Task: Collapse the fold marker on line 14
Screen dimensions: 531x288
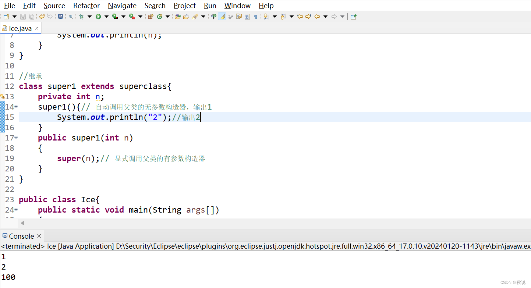Action: 16,107
